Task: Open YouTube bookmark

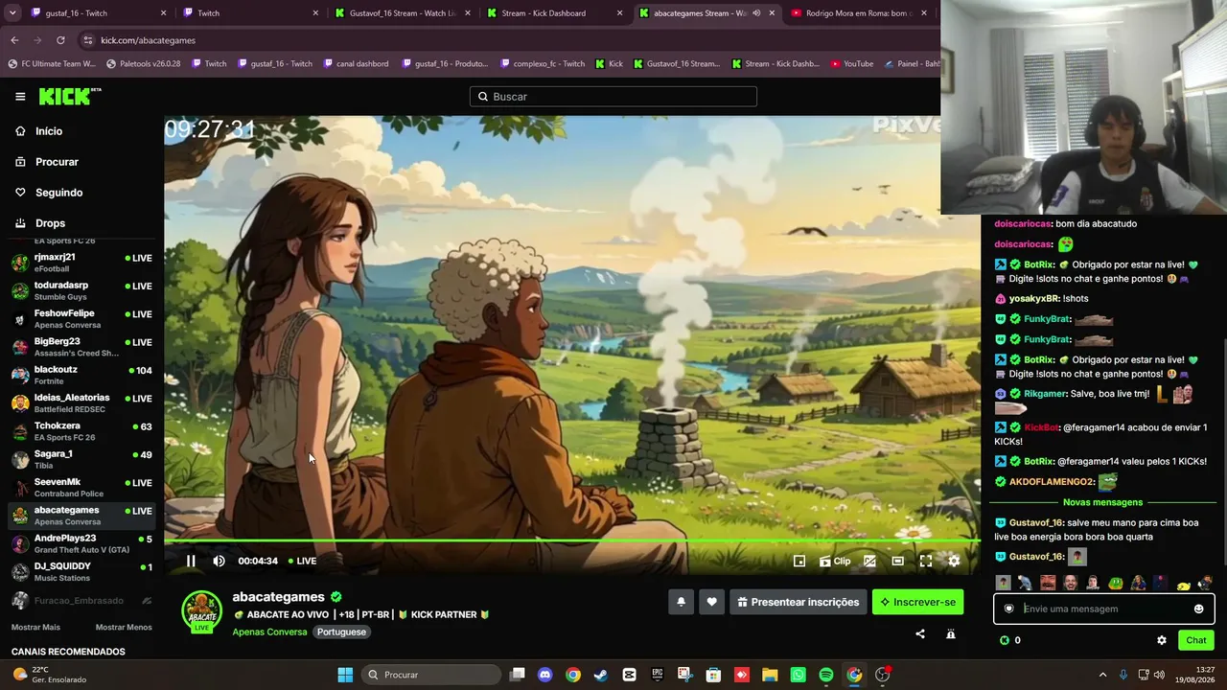Action: pyautogui.click(x=852, y=63)
